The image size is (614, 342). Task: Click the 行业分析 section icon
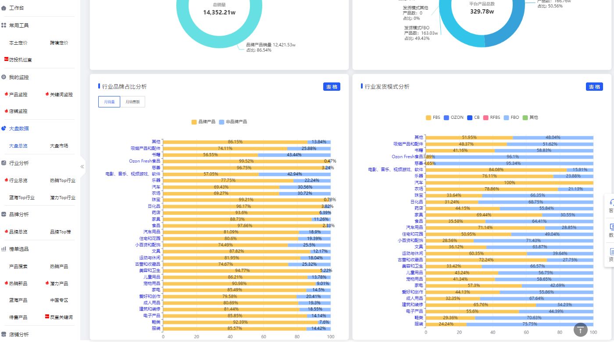[4, 163]
